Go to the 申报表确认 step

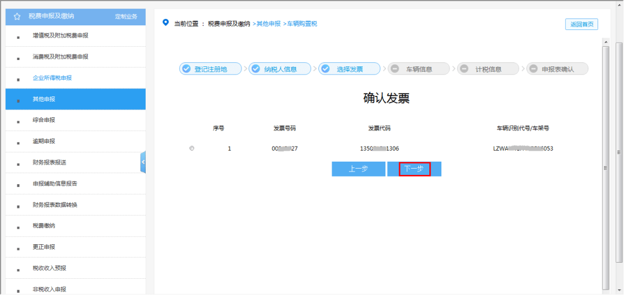pyautogui.click(x=557, y=69)
